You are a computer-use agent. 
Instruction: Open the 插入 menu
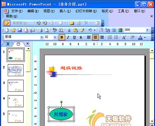65,11
